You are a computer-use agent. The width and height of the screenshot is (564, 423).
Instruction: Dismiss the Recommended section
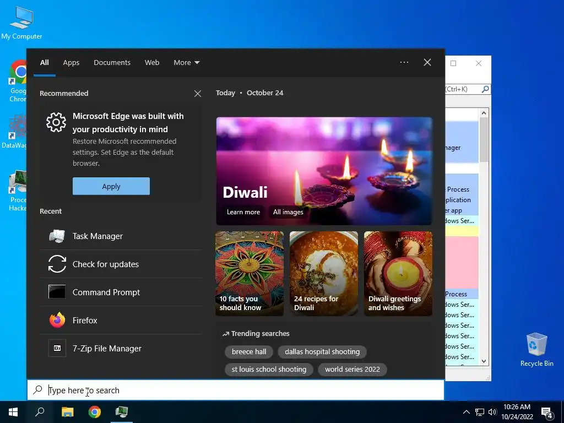point(198,94)
